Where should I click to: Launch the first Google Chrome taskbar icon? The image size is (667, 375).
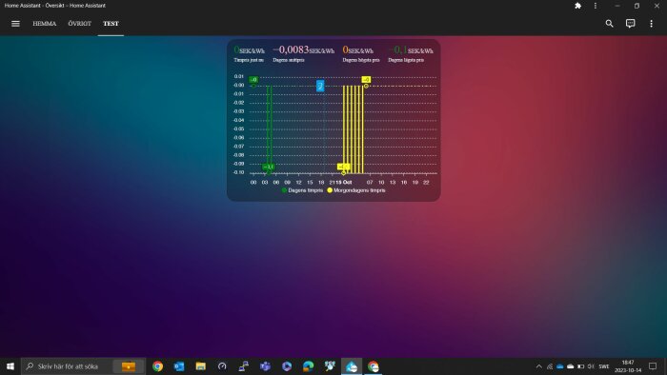coord(157,366)
